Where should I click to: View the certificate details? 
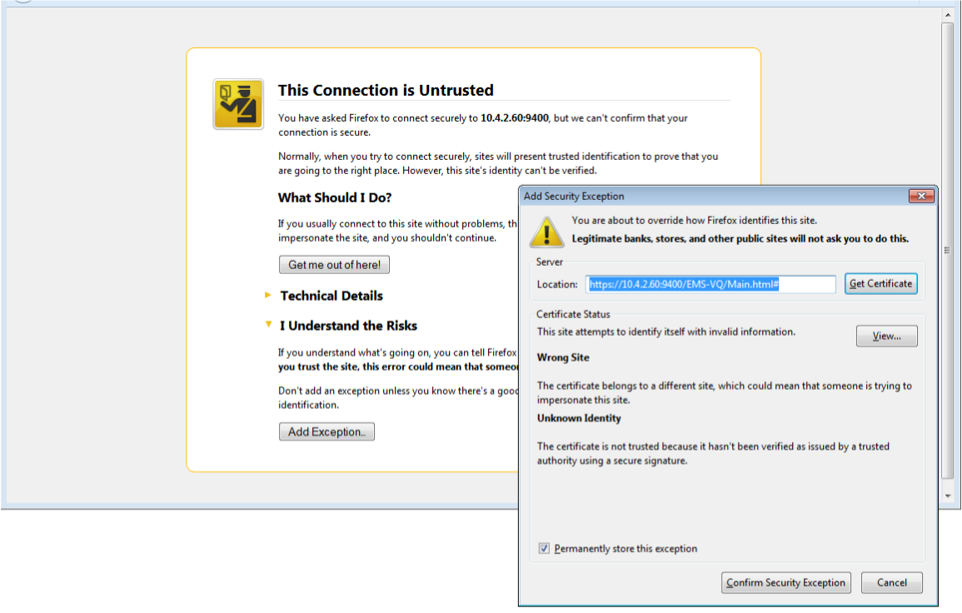point(886,336)
